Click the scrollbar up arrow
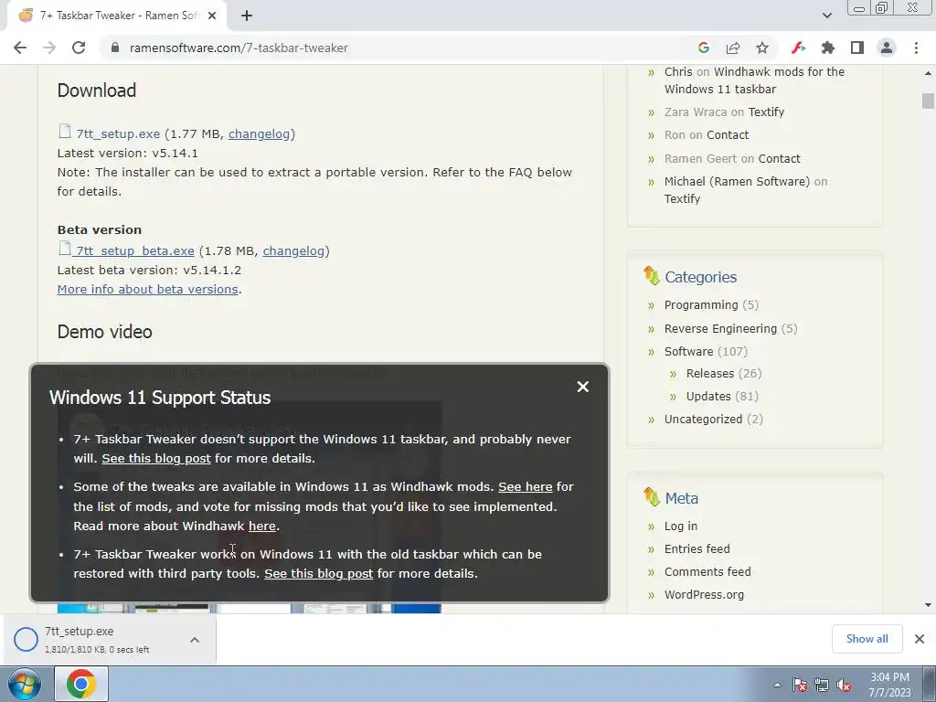Screen dimensions: 936x702 point(928,73)
